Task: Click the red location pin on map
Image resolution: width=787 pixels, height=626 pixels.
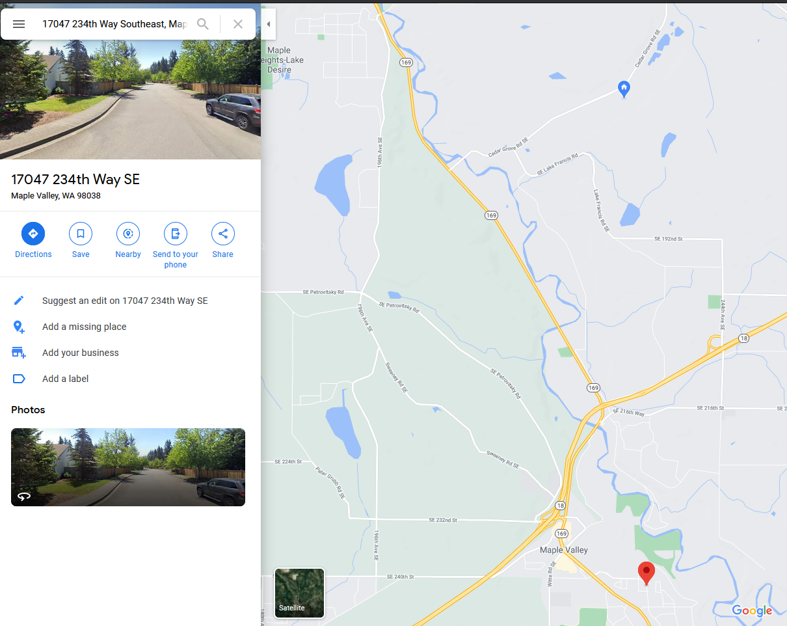Action: 646,573
